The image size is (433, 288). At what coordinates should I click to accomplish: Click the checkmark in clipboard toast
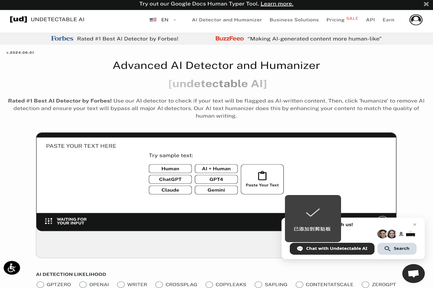(x=313, y=213)
